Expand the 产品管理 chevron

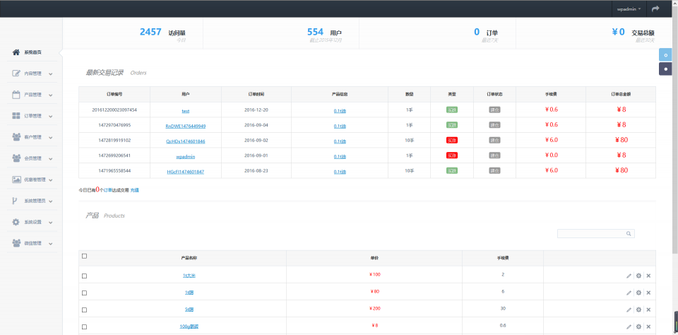51,95
